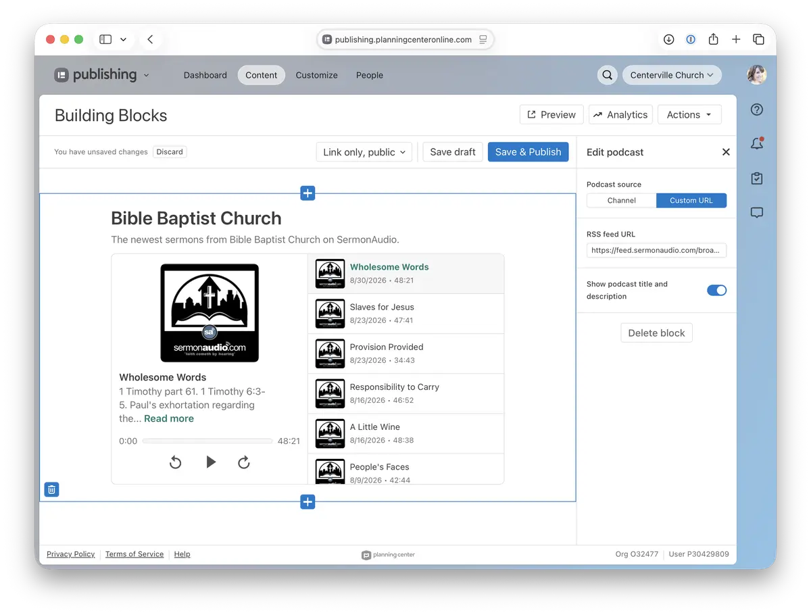This screenshot has width=811, height=615.
Task: Open the Link only, public visibility dropdown
Action: 364,152
